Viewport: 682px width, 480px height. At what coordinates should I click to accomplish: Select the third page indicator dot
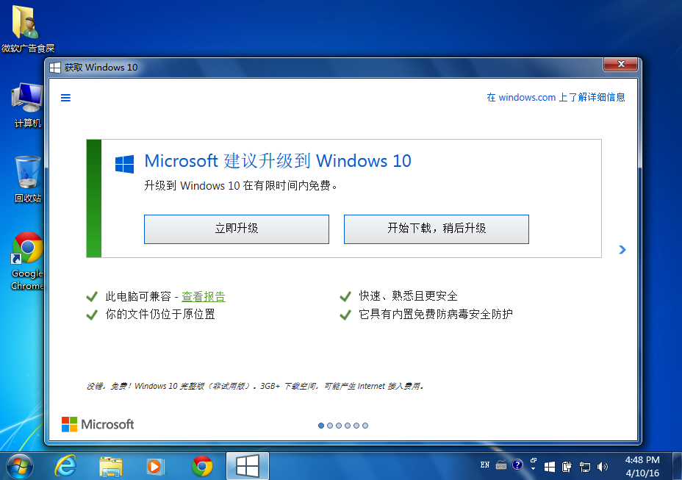pyautogui.click(x=339, y=426)
